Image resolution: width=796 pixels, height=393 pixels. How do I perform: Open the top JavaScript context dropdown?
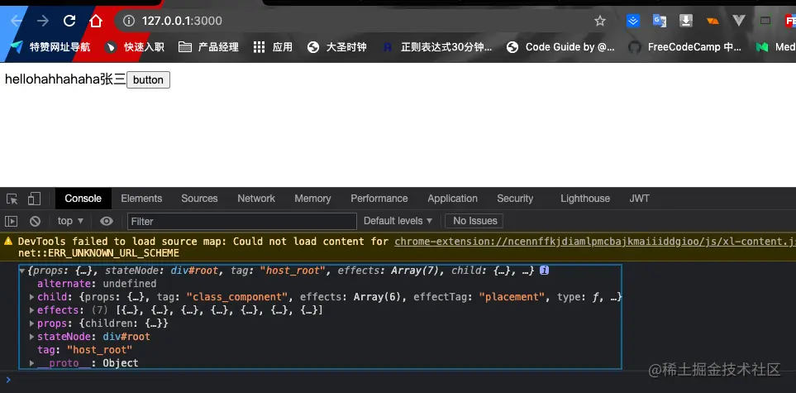[70, 221]
